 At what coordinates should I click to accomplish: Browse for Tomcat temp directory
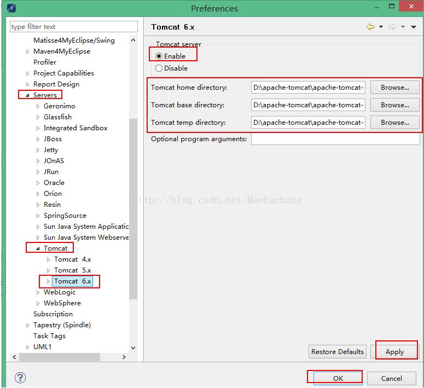tap(394, 123)
